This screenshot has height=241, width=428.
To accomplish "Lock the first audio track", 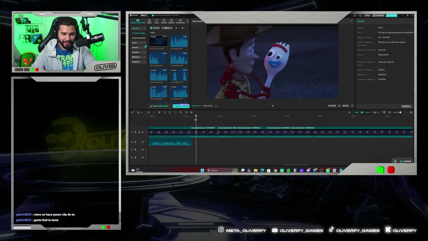I will [135, 142].
